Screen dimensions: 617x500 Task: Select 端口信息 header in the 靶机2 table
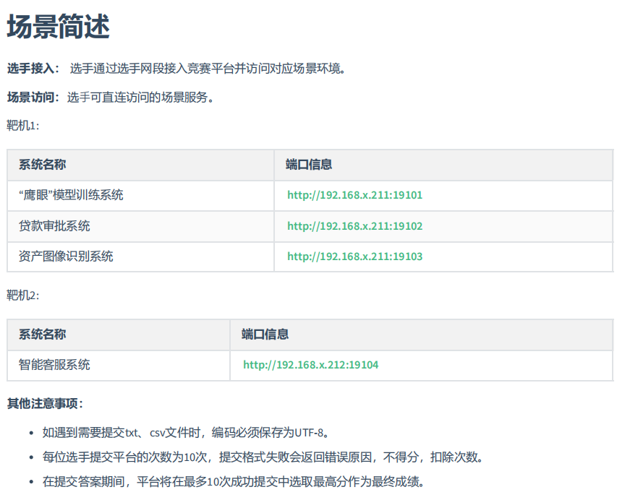[x=265, y=335]
